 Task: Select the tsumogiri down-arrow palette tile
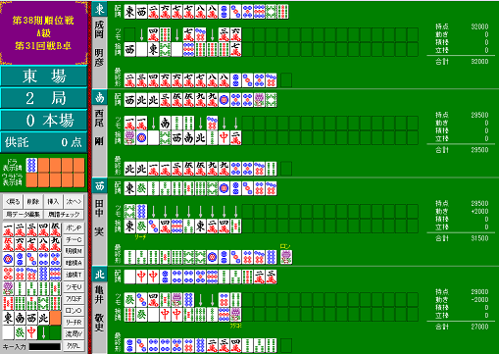(43, 332)
